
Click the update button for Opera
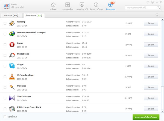151,45
